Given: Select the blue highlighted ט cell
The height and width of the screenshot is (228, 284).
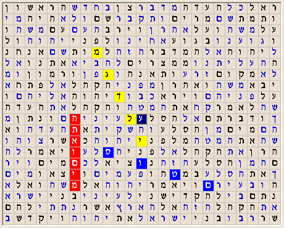Looking at the screenshot, I should click(175, 174).
